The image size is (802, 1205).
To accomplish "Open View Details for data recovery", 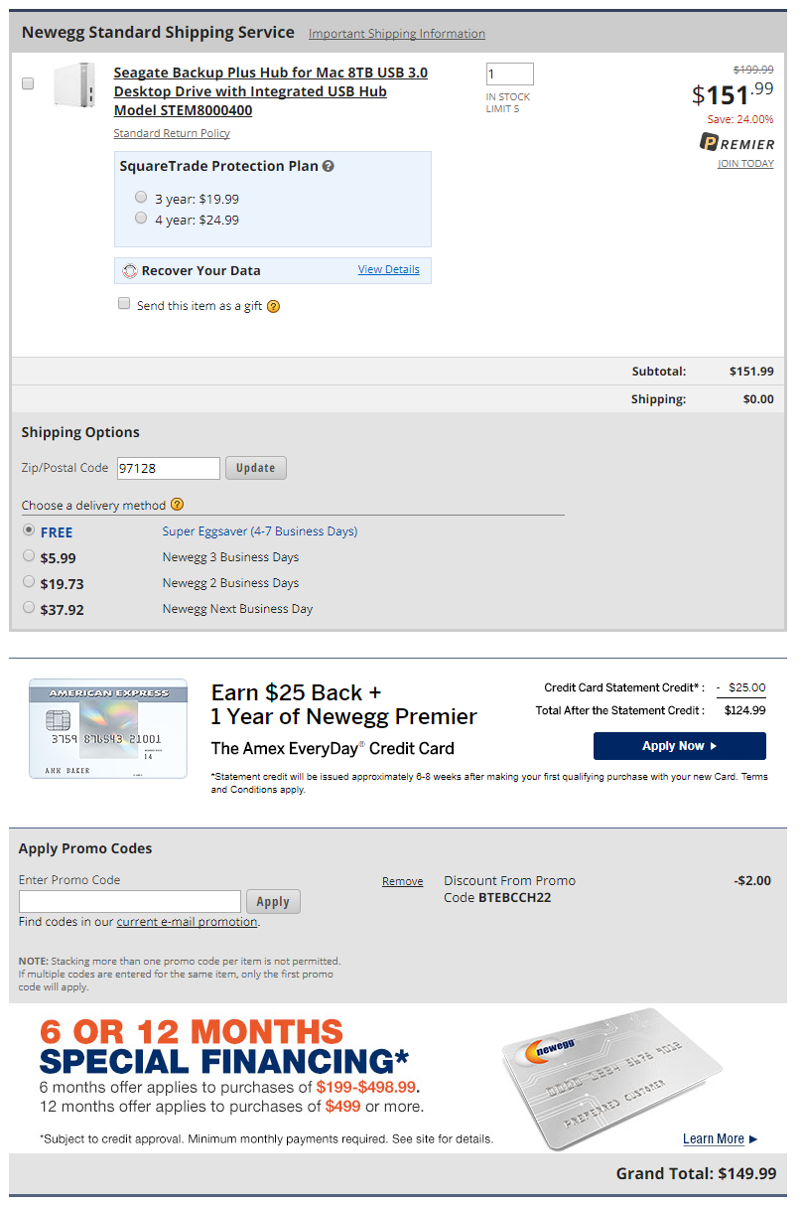I will coord(389,269).
